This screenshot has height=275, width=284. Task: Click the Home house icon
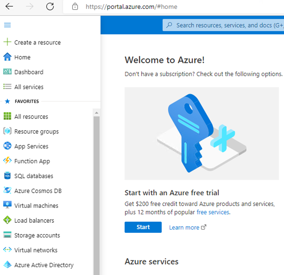(x=7, y=57)
